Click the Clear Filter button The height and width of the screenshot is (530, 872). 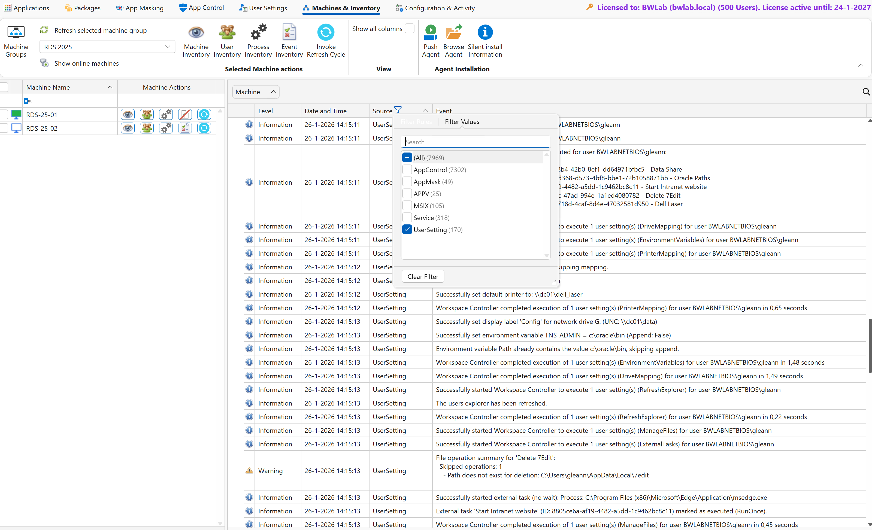click(423, 276)
